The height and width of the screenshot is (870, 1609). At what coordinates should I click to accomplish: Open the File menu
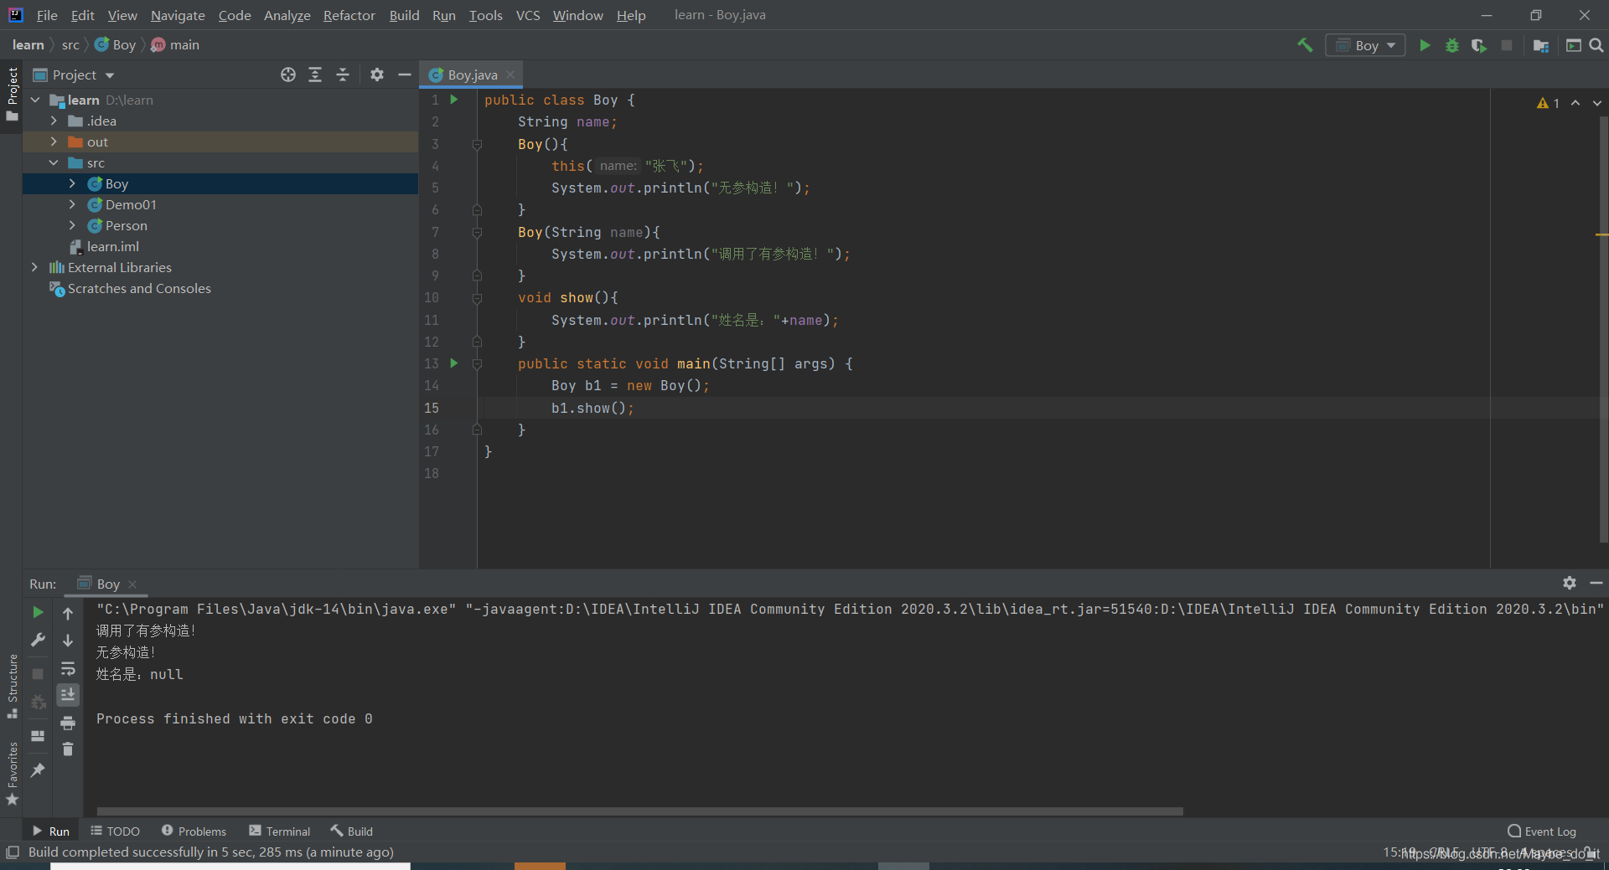47,15
